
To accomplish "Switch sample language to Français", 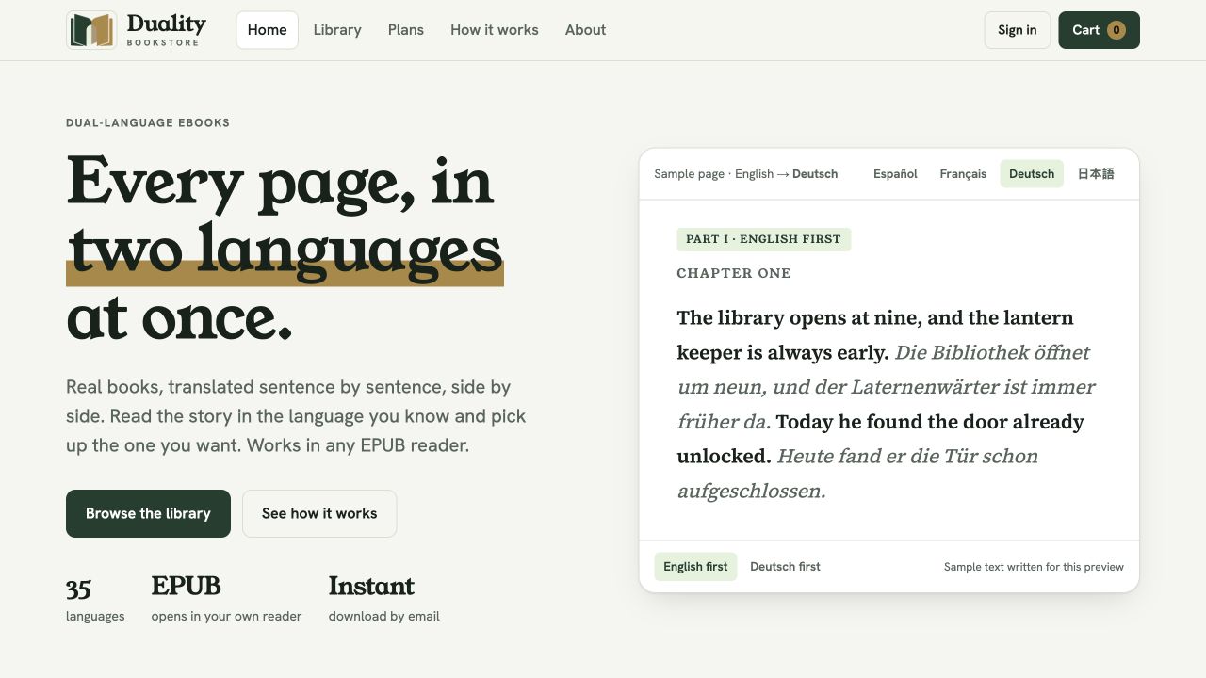I will (x=963, y=174).
